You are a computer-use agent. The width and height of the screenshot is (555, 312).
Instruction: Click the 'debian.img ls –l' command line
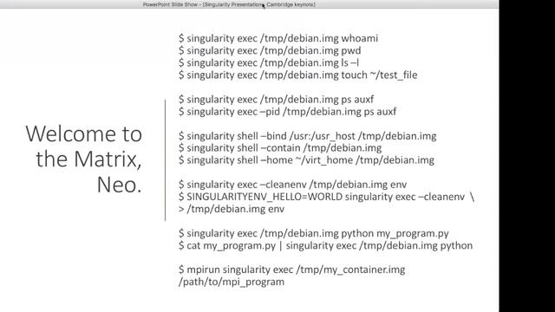click(x=269, y=62)
